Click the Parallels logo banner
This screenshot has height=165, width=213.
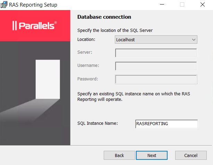click(35, 26)
